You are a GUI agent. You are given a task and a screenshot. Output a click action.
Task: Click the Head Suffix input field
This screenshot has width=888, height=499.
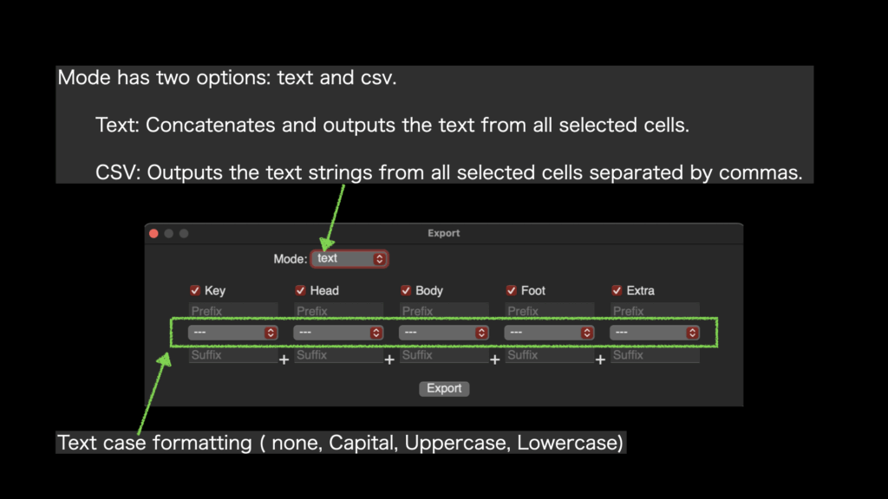pos(339,355)
